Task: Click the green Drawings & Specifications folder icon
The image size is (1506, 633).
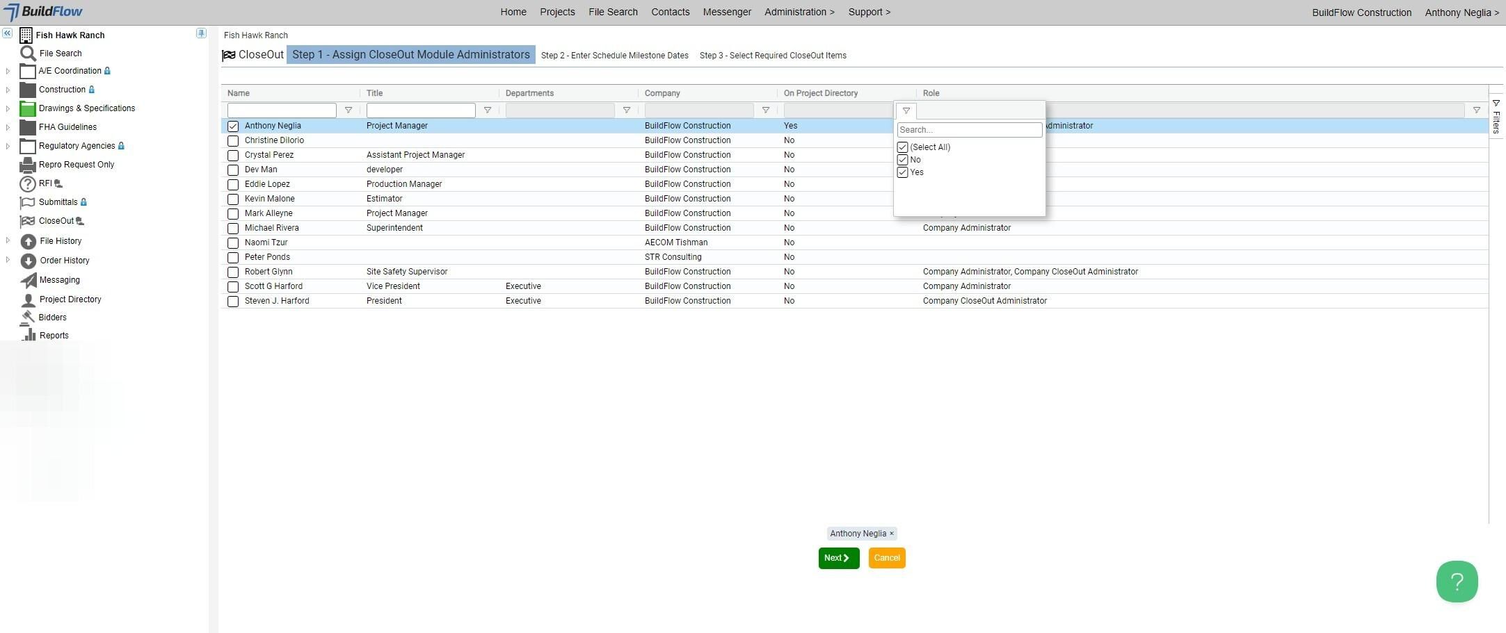Action: 28,108
